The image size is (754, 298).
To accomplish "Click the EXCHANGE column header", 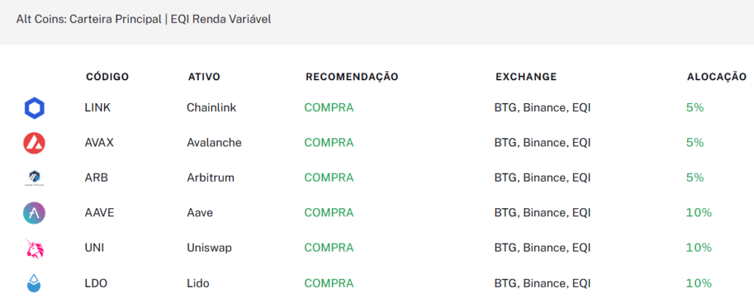I will pos(526,77).
